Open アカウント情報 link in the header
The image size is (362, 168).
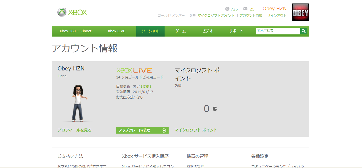[251, 16]
